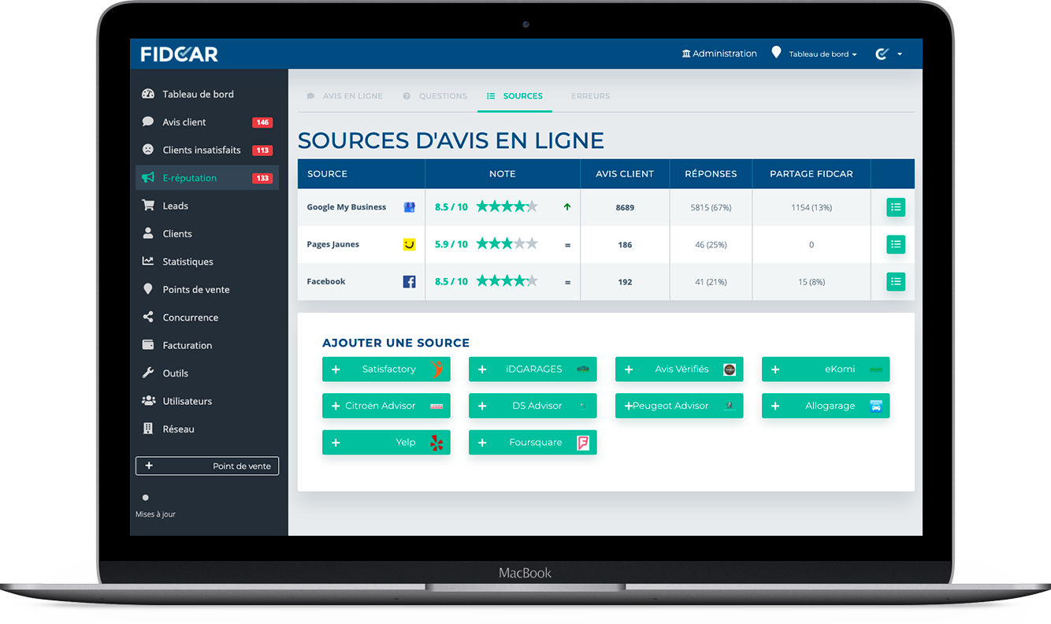The image size is (1051, 624).
Task: Open the green list icon on the Facebook row
Action: click(x=895, y=281)
